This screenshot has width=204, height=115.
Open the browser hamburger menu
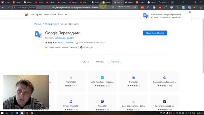pyautogui.click(x=183, y=2)
